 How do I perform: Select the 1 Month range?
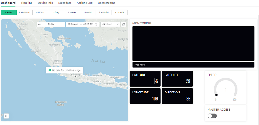point(88,12)
